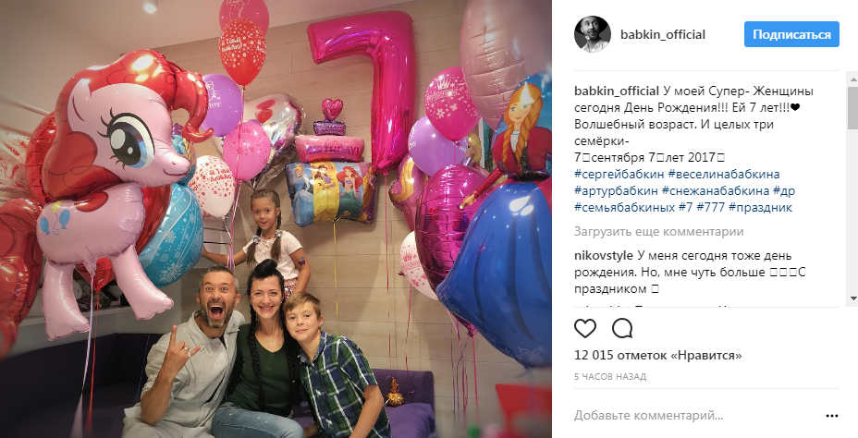Click the Добавьте комментарий input field
858x438 pixels.
click(x=695, y=416)
